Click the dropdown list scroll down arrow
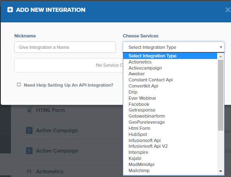The width and height of the screenshot is (231, 177). [x=220, y=171]
